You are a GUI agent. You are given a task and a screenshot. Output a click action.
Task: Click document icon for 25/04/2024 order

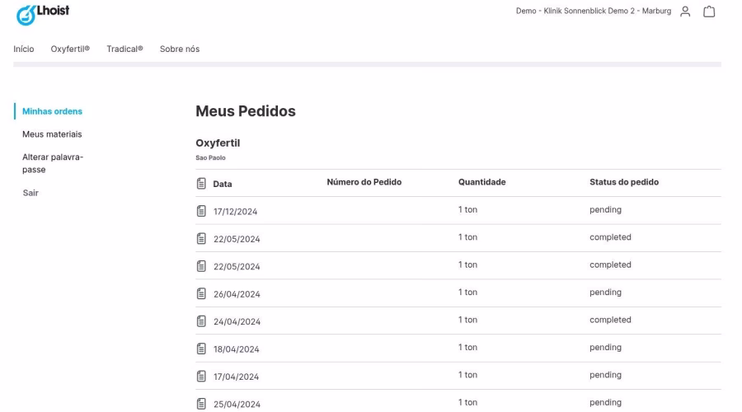coord(200,403)
